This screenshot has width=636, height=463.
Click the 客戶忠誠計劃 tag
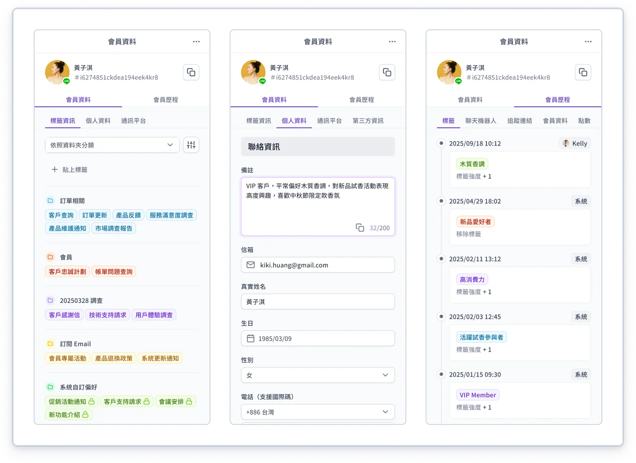coord(68,271)
